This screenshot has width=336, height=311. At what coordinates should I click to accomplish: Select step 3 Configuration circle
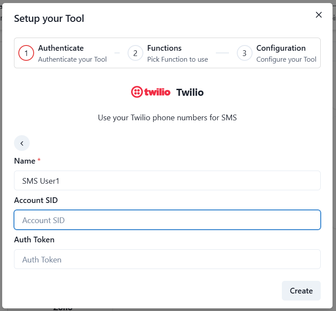244,53
